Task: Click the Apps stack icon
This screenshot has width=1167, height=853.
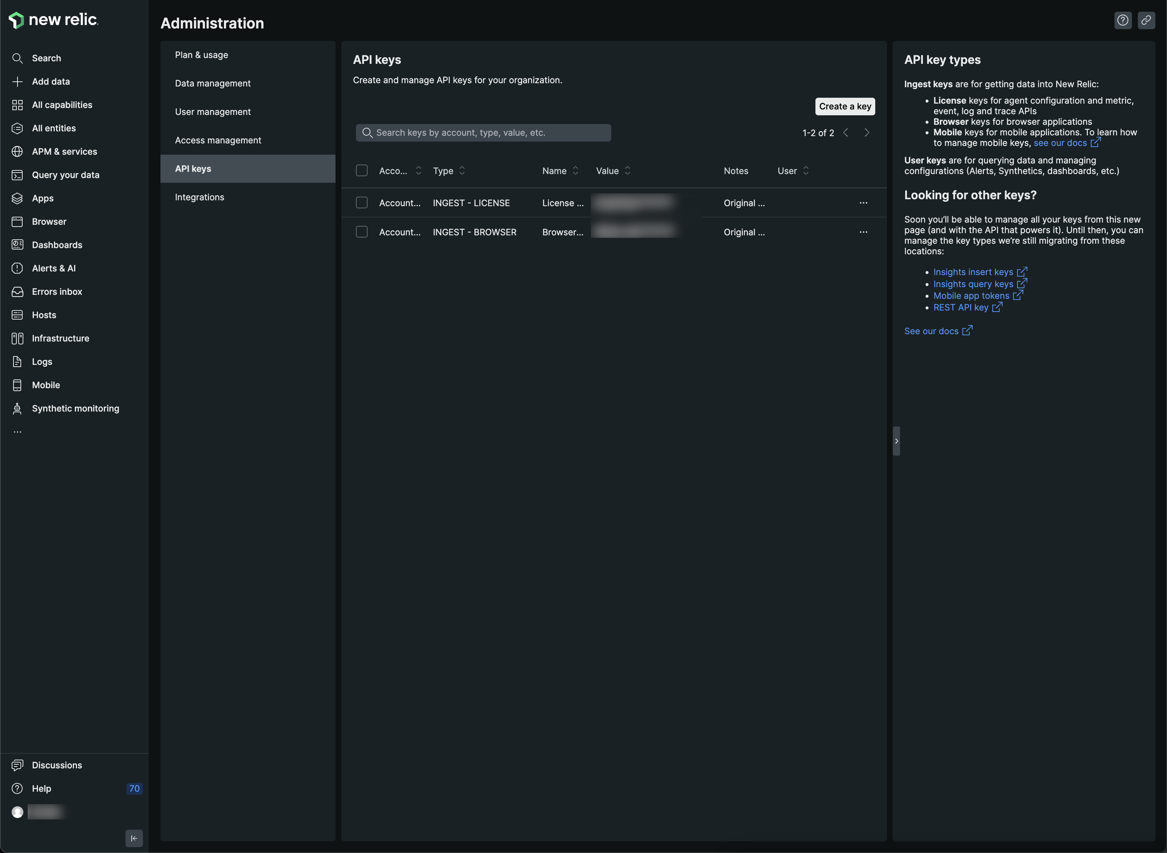Action: coord(18,198)
